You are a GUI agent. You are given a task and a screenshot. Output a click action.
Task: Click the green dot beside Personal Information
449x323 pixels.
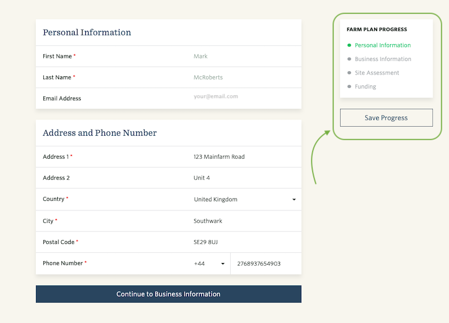(x=349, y=45)
